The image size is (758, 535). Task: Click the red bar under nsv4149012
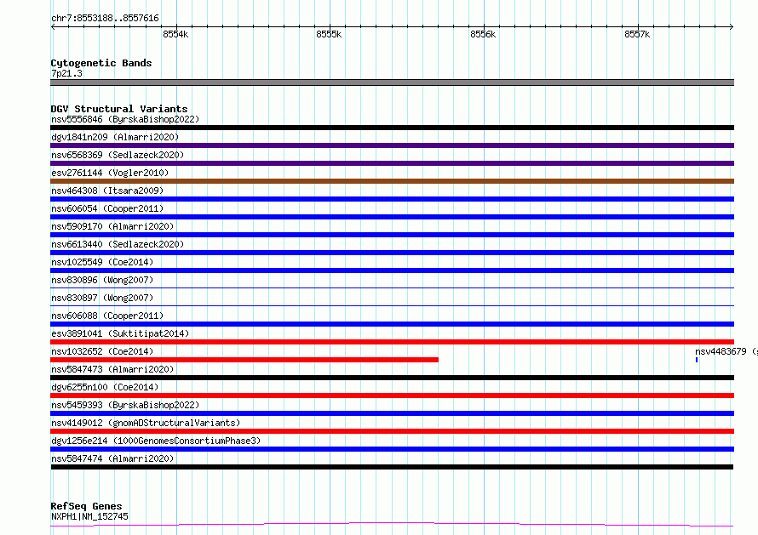coord(392,431)
